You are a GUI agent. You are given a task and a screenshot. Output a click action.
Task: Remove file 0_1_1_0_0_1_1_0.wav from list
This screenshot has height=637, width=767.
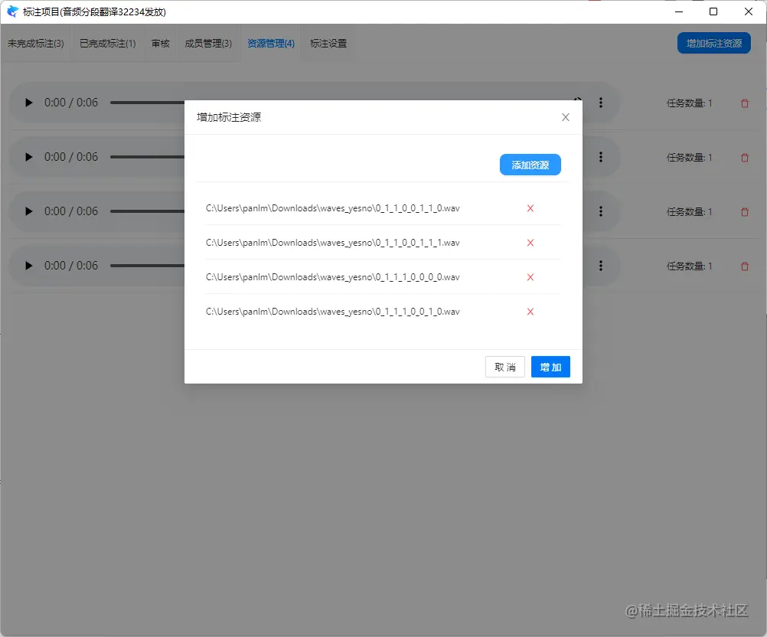pos(530,208)
